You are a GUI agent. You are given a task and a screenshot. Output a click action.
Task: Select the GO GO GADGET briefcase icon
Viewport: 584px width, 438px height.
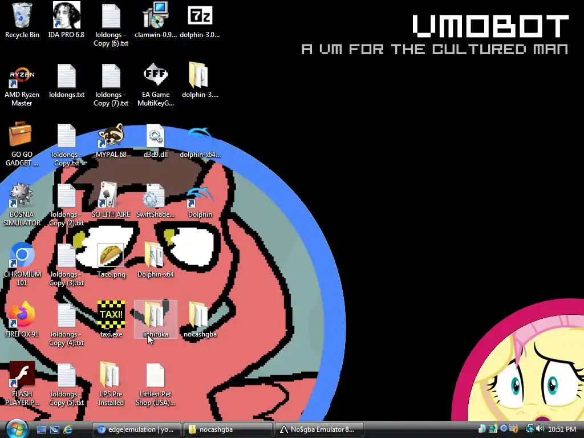point(22,144)
